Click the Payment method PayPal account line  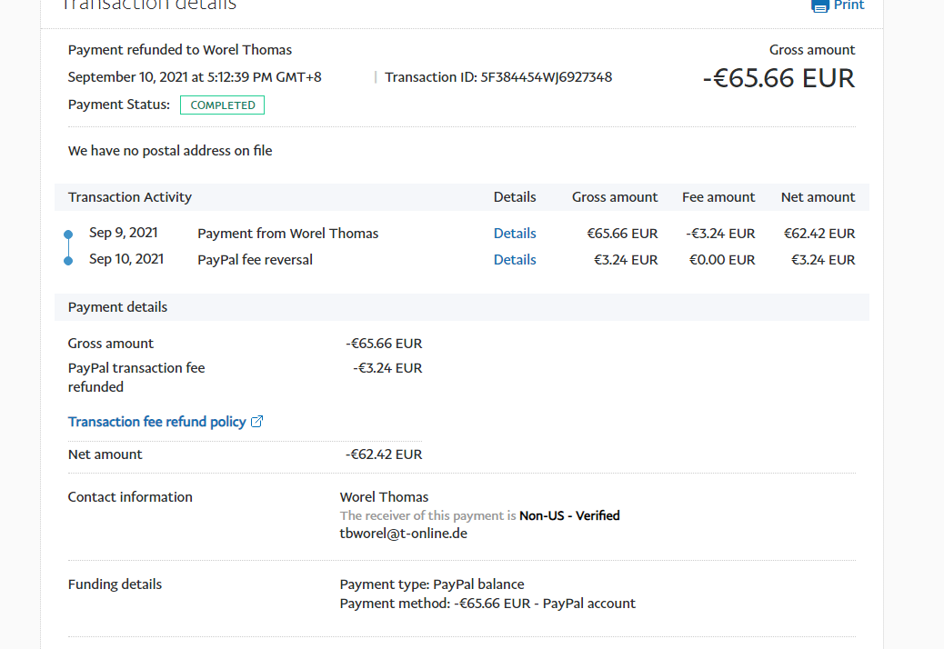pos(487,604)
